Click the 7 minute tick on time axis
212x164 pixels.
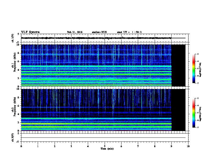point(138,146)
